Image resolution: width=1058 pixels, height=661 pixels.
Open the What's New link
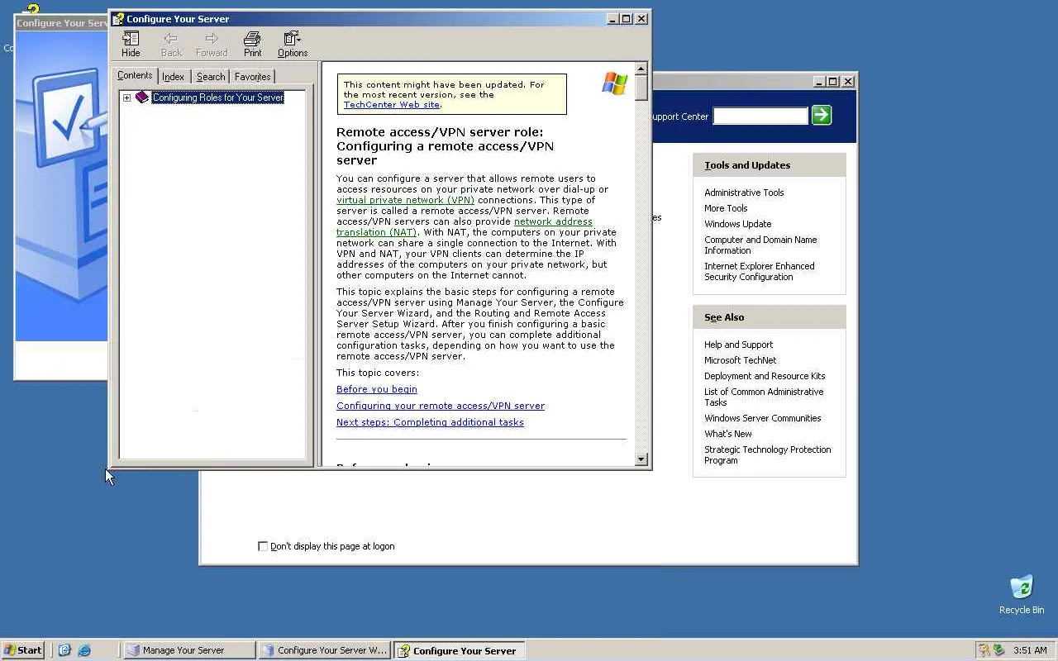tap(728, 434)
